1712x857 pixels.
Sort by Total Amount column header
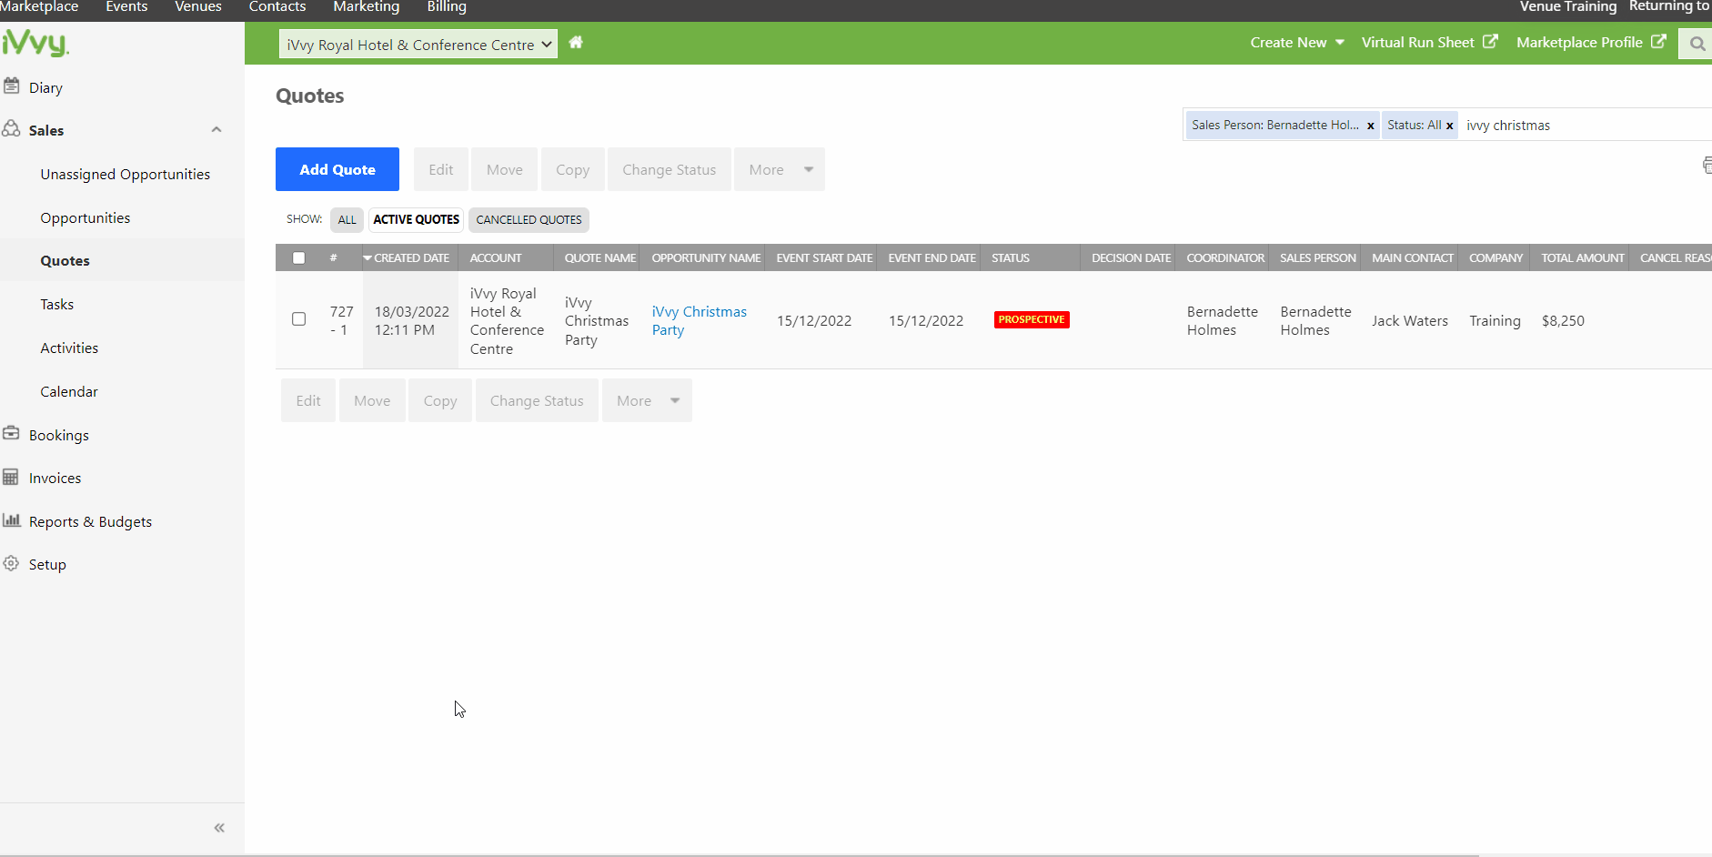(x=1582, y=257)
